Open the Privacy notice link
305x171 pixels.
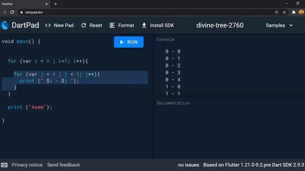pyautogui.click(x=27, y=165)
